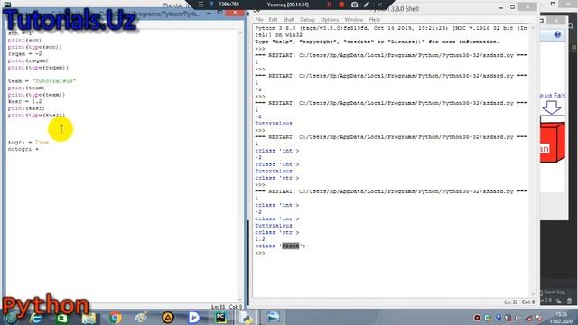
Task: Click the line 'kasr = 1.2' in editor
Action: (x=24, y=101)
